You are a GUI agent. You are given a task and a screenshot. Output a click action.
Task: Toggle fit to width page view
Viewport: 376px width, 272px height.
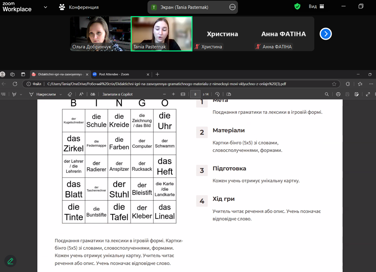pyautogui.click(x=183, y=94)
